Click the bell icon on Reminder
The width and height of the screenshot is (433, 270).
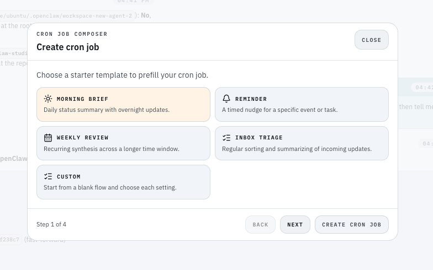(226, 99)
